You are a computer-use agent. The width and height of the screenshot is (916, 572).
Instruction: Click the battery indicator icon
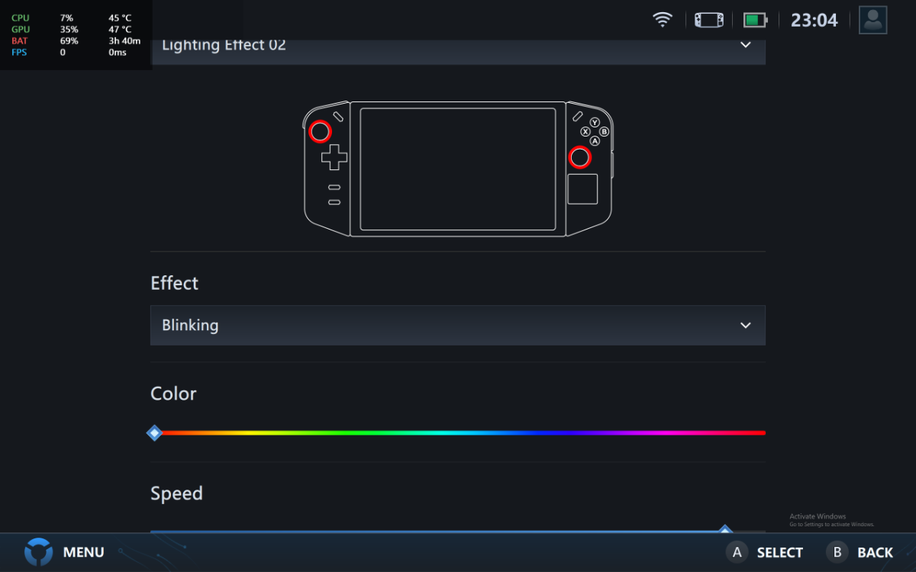(755, 20)
